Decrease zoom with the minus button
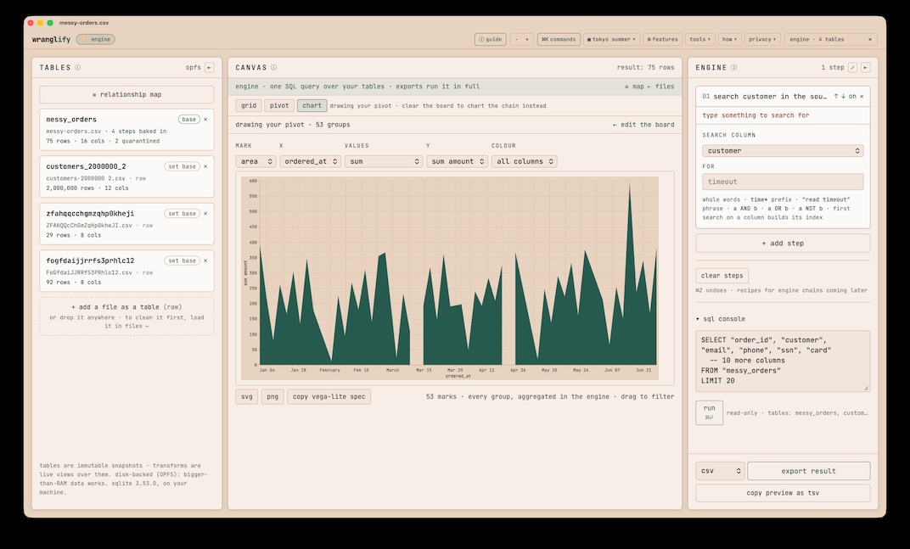This screenshot has width=910, height=549. tap(516, 40)
